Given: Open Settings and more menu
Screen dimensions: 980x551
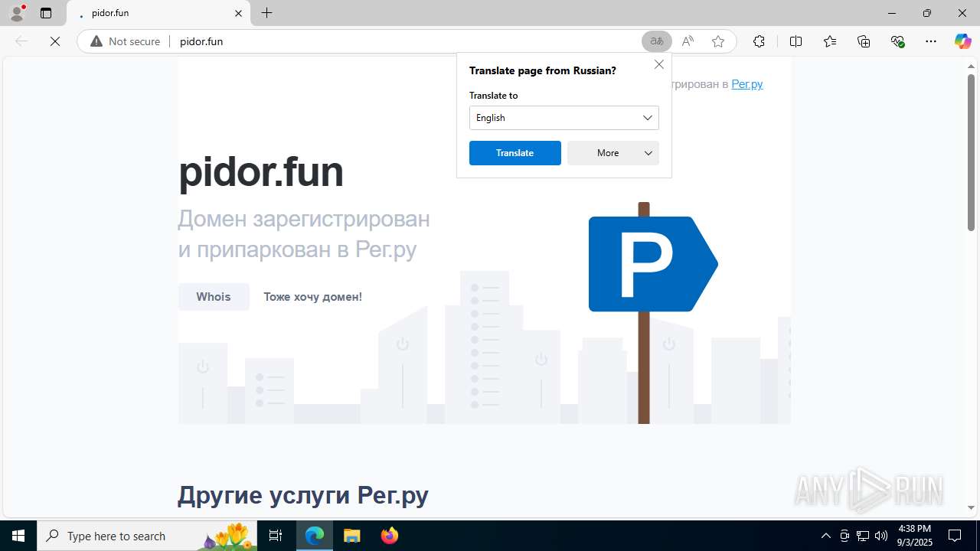Looking at the screenshot, I should 931,41.
